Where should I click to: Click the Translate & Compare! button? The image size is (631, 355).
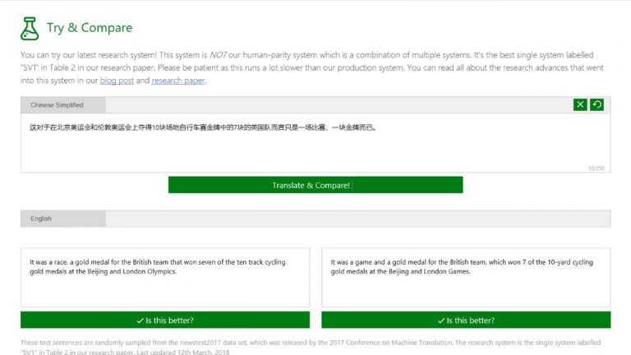(315, 185)
